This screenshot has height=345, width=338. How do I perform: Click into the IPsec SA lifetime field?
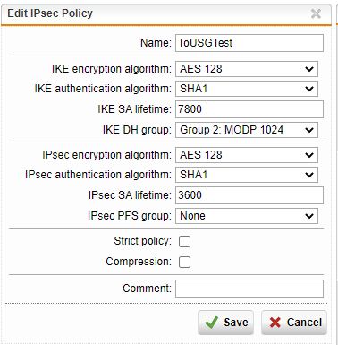(249, 195)
